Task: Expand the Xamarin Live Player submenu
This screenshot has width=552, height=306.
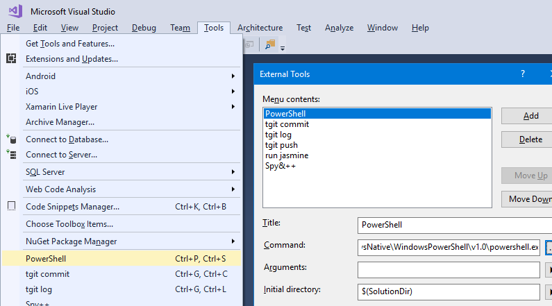Action: tap(233, 107)
